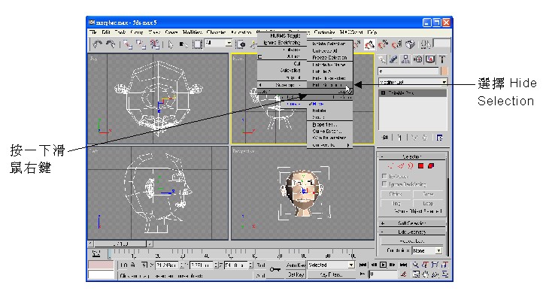Click the object color swatch beside name field
This screenshot has height=294, width=549.
coord(444,71)
